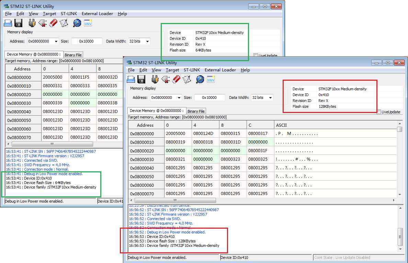Click horizontal scrollbar in back window table
408x263 pixels.
coord(64,144)
